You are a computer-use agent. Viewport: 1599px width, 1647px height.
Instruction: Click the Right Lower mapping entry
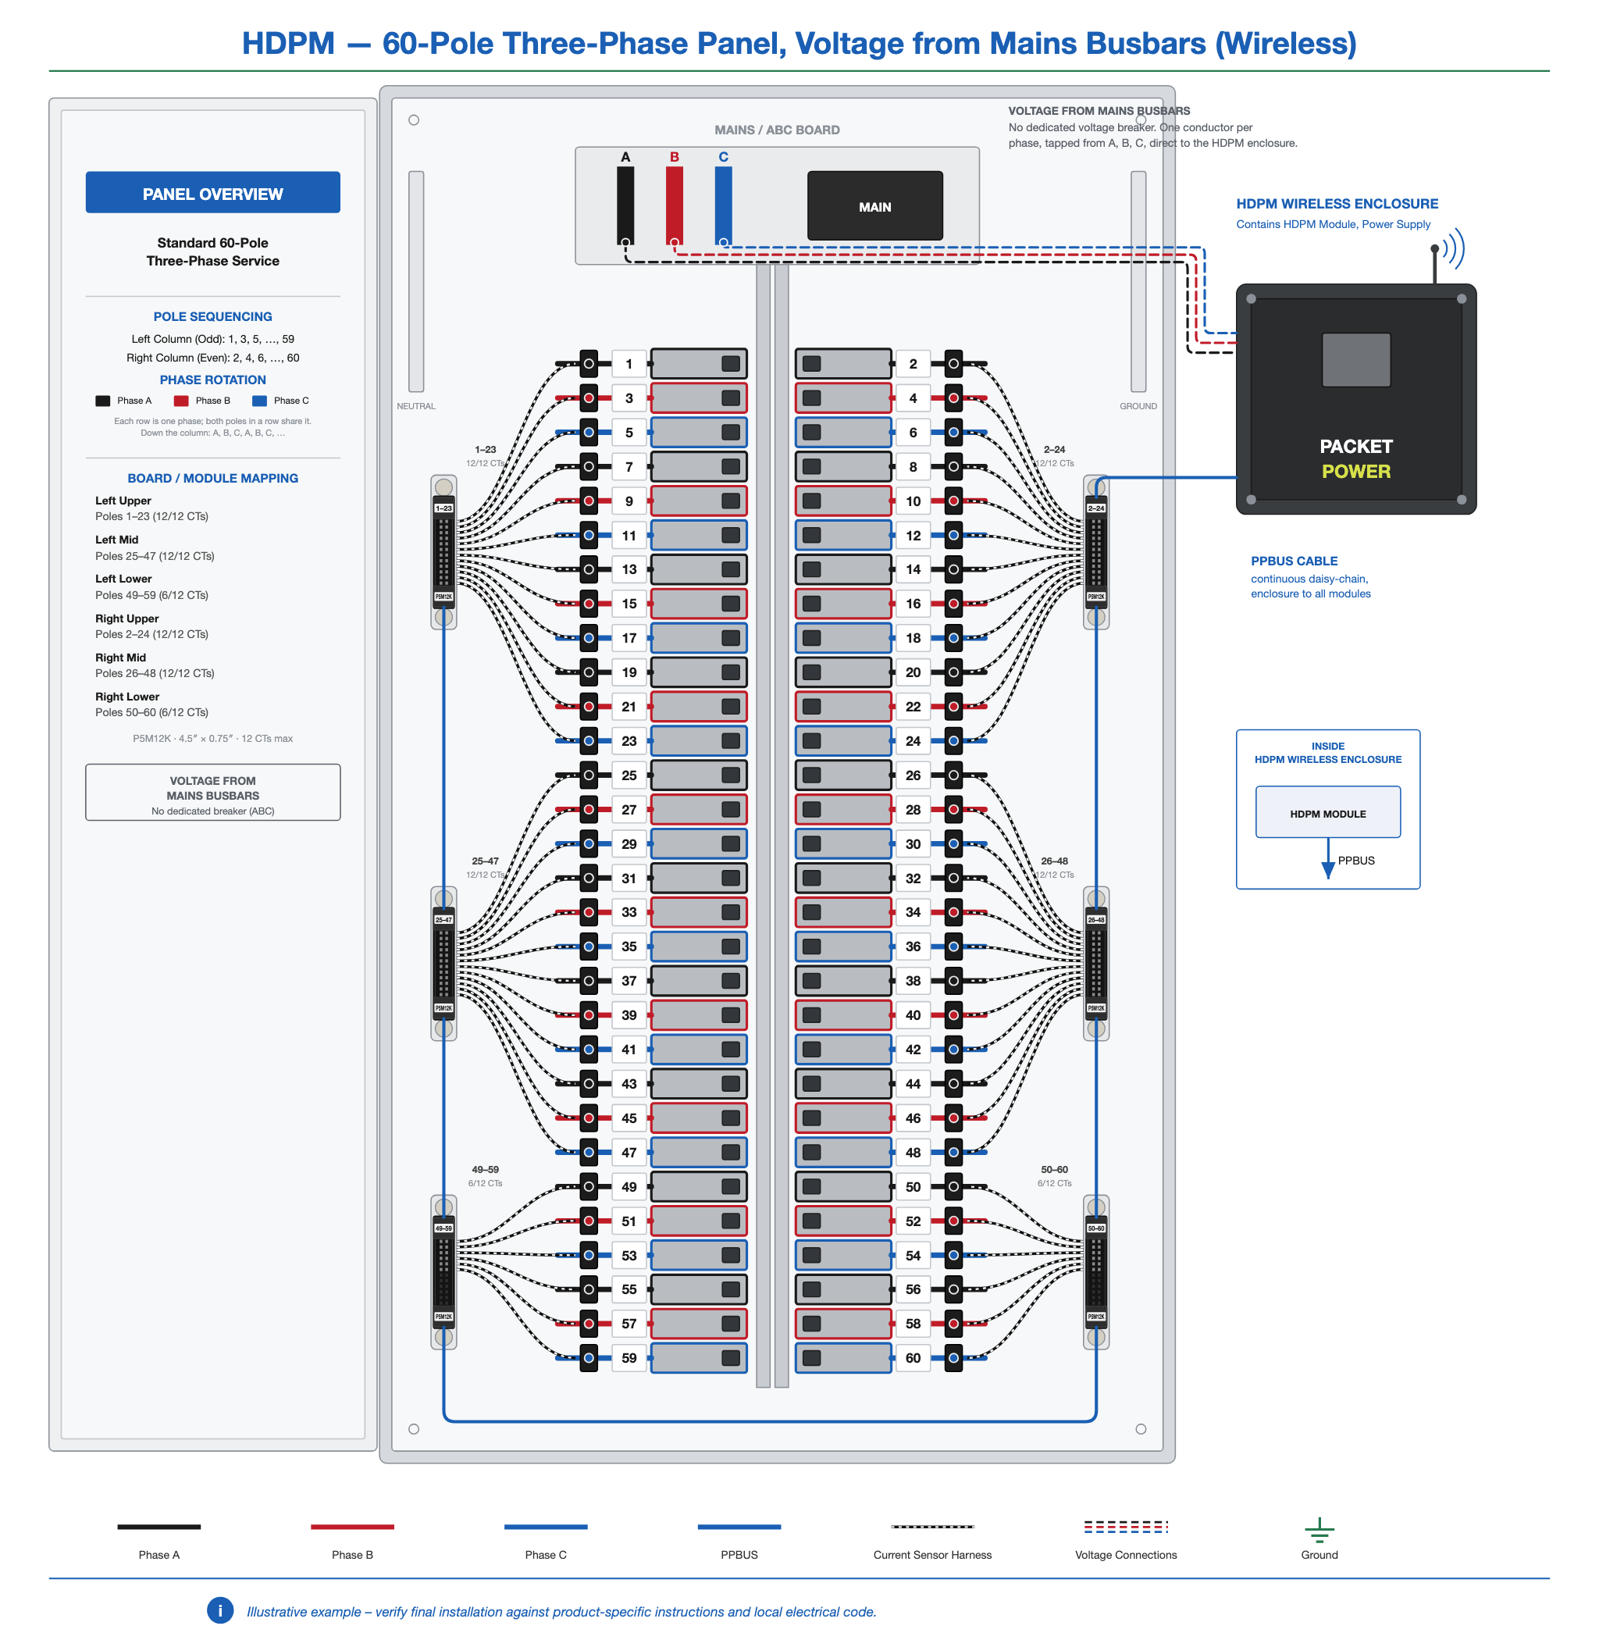click(x=151, y=704)
